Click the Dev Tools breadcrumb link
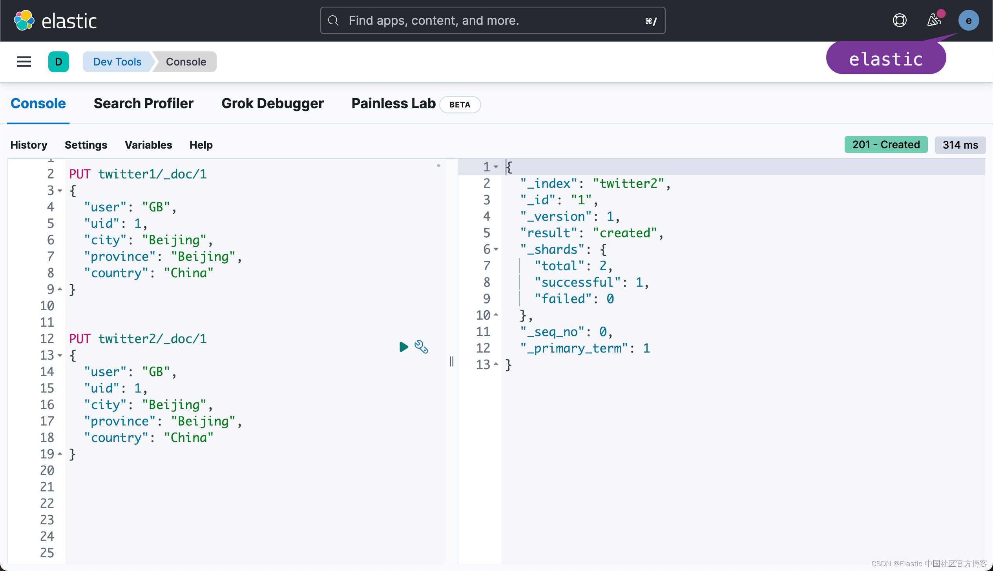The image size is (993, 571). pos(117,62)
